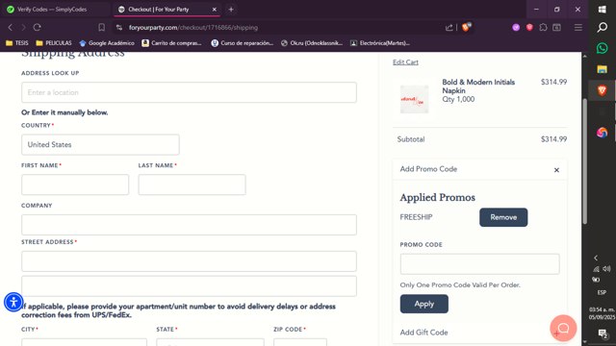Click the Last Name input
The width and height of the screenshot is (616, 346).
192,185
